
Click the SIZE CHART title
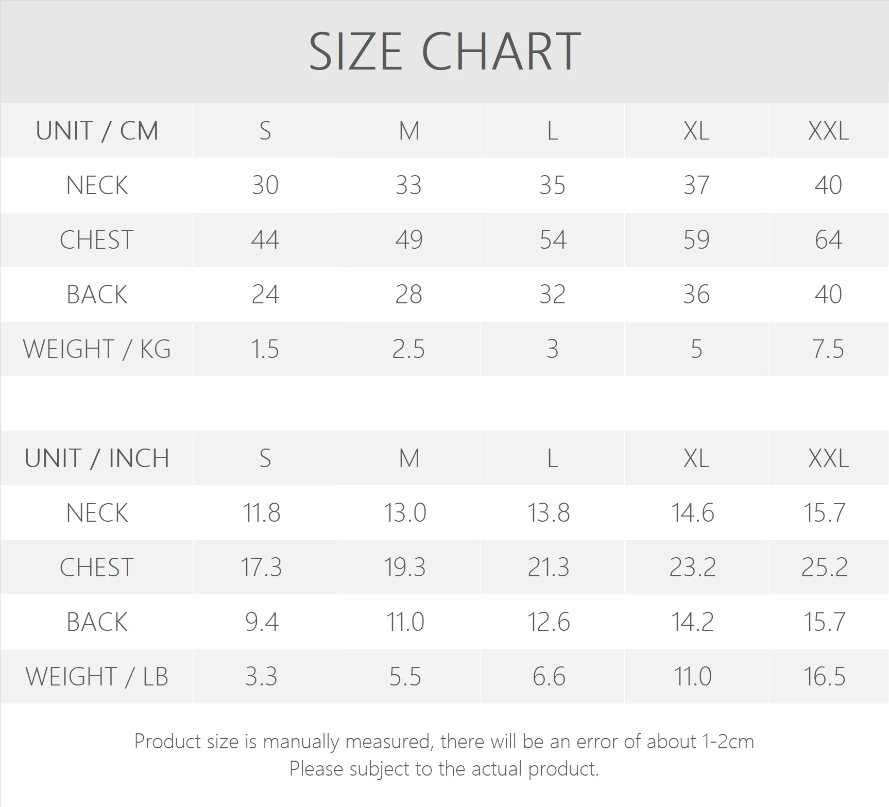coord(444,51)
